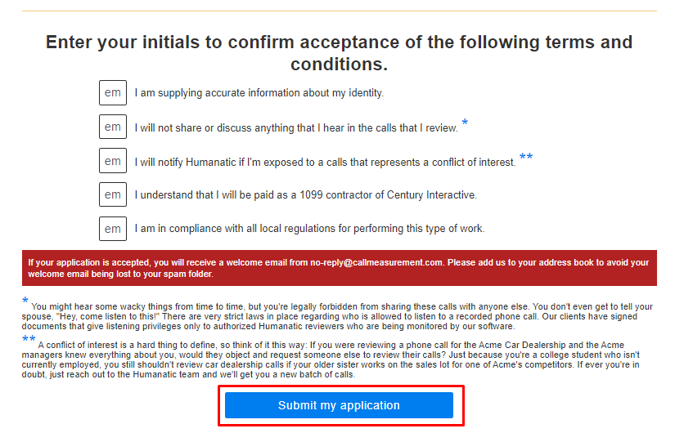
Task: Click the 'Enter your initials' heading
Action: (339, 52)
